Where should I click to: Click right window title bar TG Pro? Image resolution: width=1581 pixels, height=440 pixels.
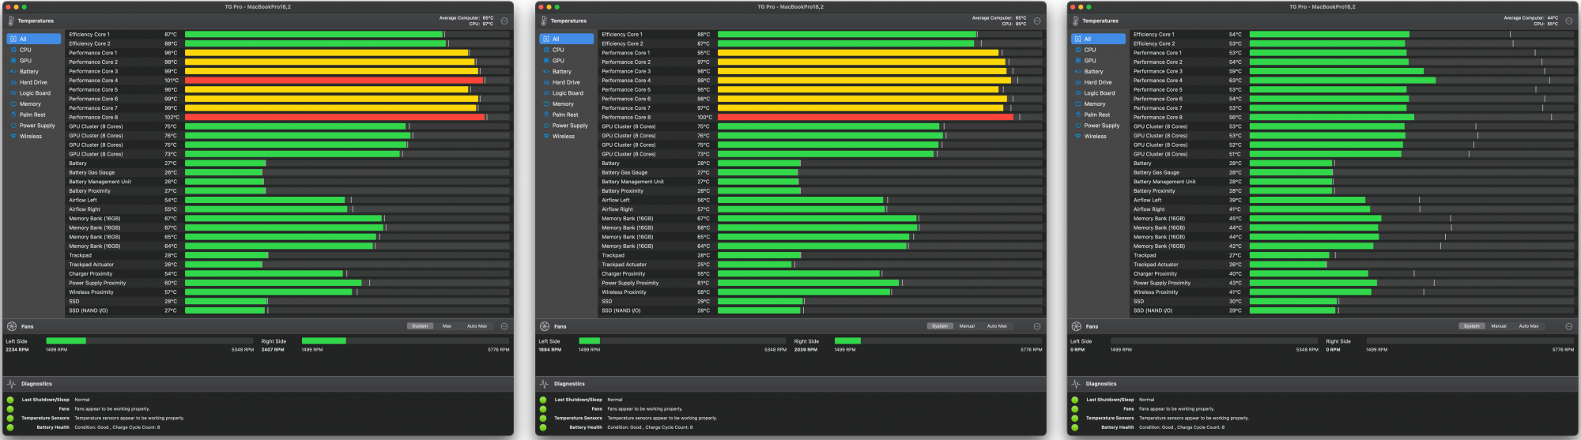(x=1323, y=7)
